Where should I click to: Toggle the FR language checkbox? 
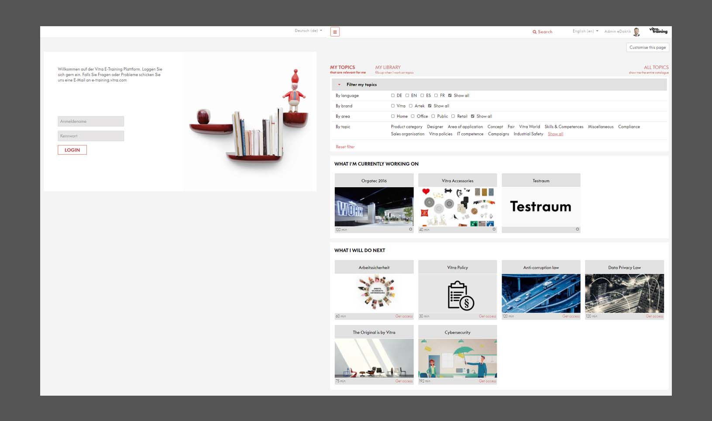(x=436, y=96)
